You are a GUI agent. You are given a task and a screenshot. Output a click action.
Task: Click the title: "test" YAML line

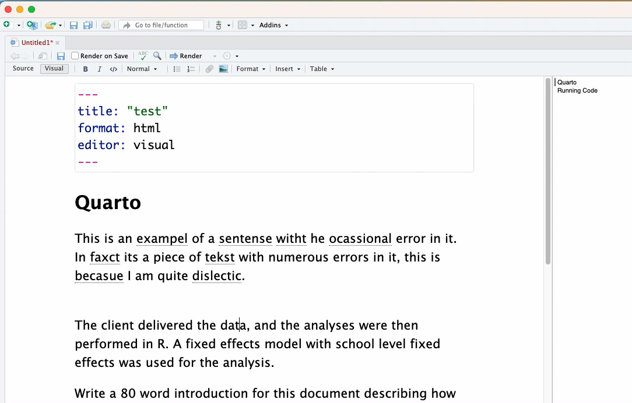pyautogui.click(x=122, y=111)
